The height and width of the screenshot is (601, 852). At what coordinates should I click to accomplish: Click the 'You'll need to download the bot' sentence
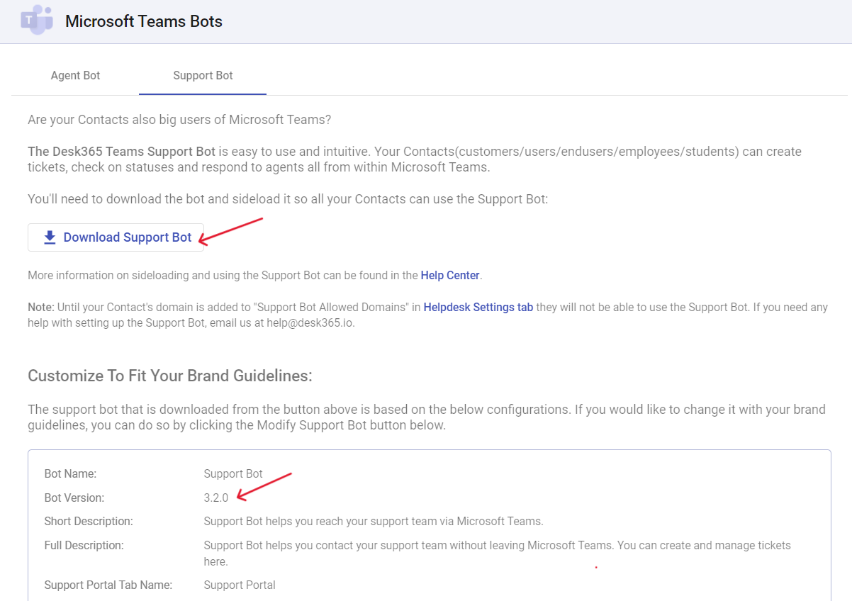coord(288,199)
